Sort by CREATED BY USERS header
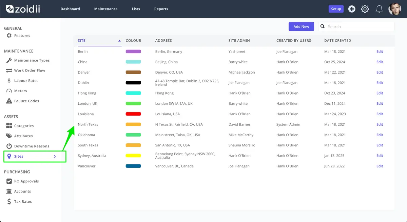Image resolution: width=407 pixels, height=222 pixels. point(294,41)
